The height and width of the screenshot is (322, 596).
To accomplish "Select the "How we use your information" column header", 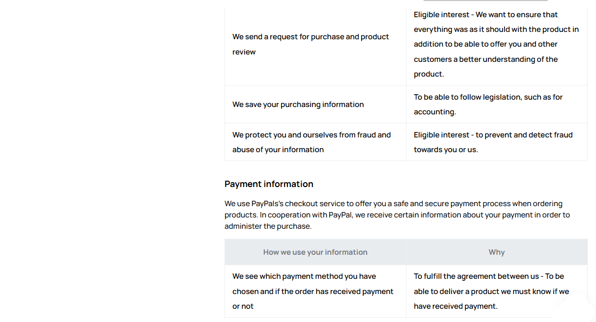I will 315,252.
